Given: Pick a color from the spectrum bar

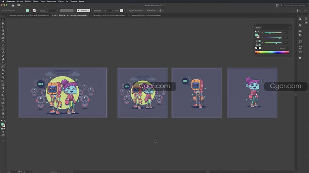Looking at the screenshot, I should [x=272, y=52].
